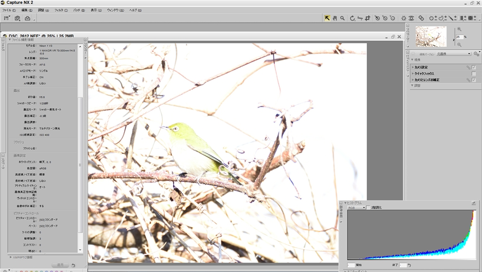Click the ISO 400 value text
The height and width of the screenshot is (272, 482).
coord(44,135)
